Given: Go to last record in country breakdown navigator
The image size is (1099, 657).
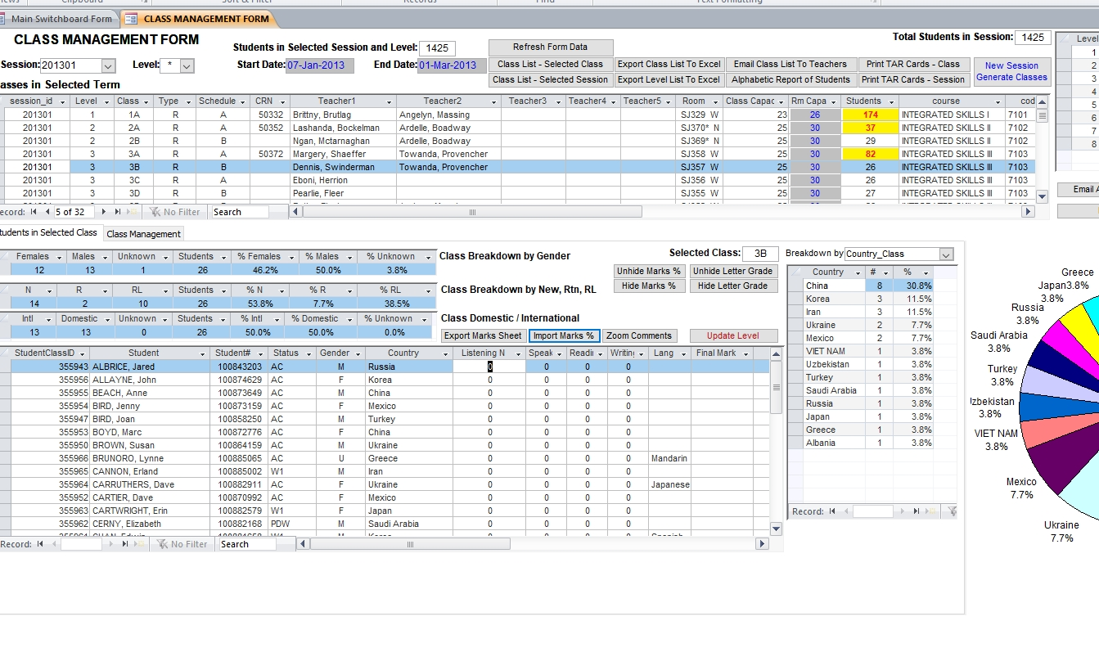Looking at the screenshot, I should [x=917, y=511].
